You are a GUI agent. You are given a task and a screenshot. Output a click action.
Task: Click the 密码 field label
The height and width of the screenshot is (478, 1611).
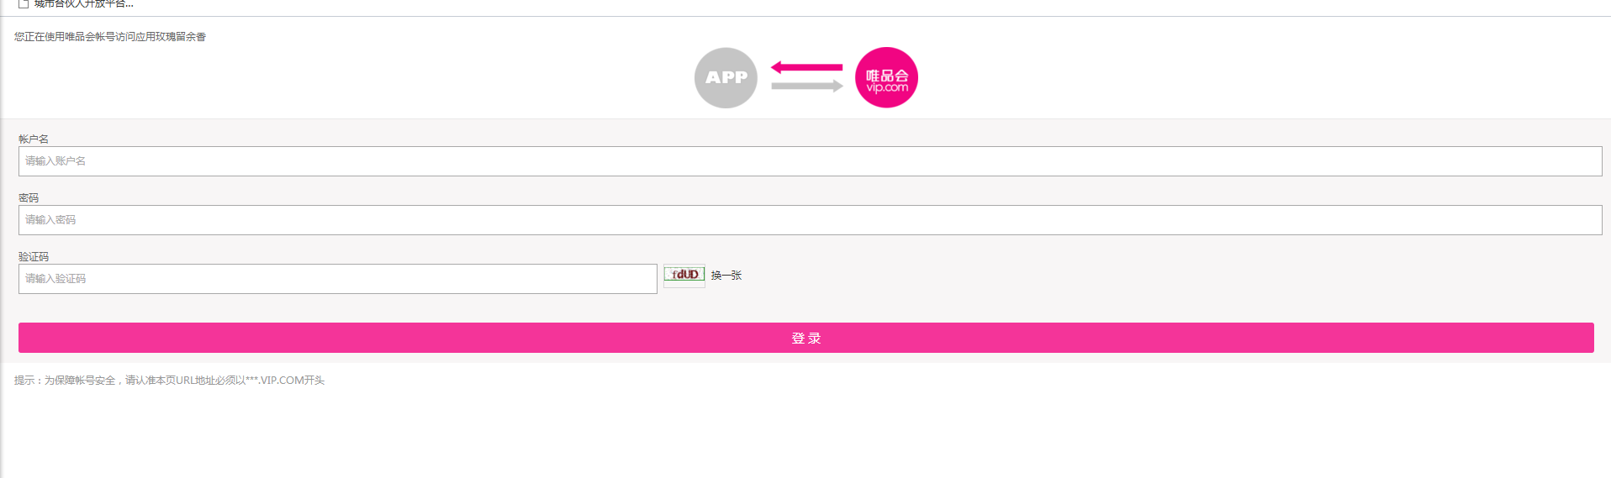[x=29, y=198]
